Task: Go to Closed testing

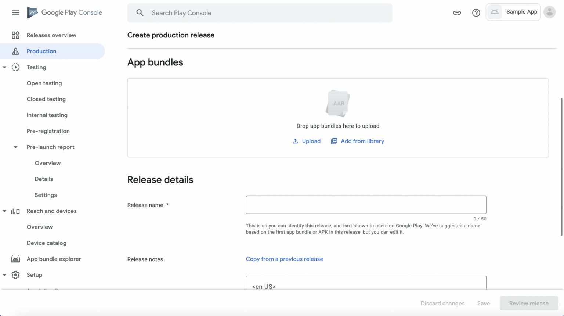Action: click(x=46, y=99)
